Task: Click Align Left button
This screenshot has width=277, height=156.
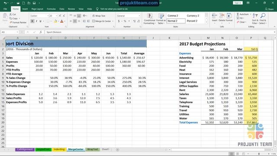Action: pos(71,21)
